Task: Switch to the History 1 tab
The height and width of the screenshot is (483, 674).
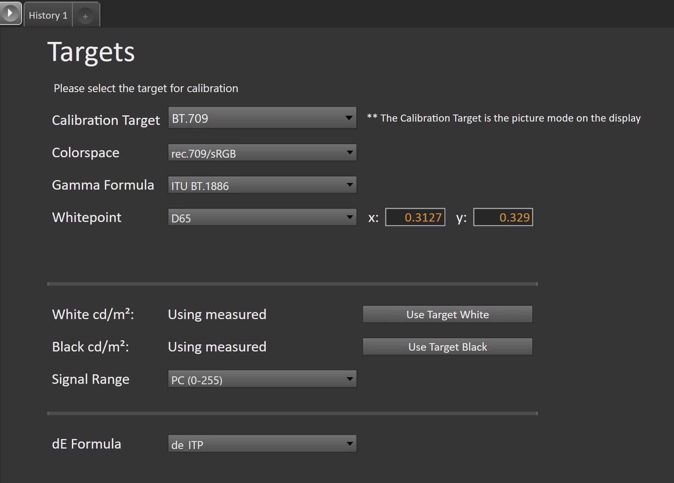Action: [48, 15]
